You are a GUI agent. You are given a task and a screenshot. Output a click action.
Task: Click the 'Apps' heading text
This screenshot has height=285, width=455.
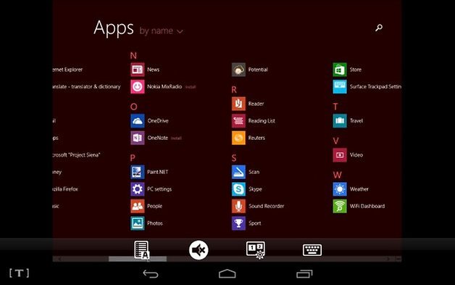pos(114,28)
